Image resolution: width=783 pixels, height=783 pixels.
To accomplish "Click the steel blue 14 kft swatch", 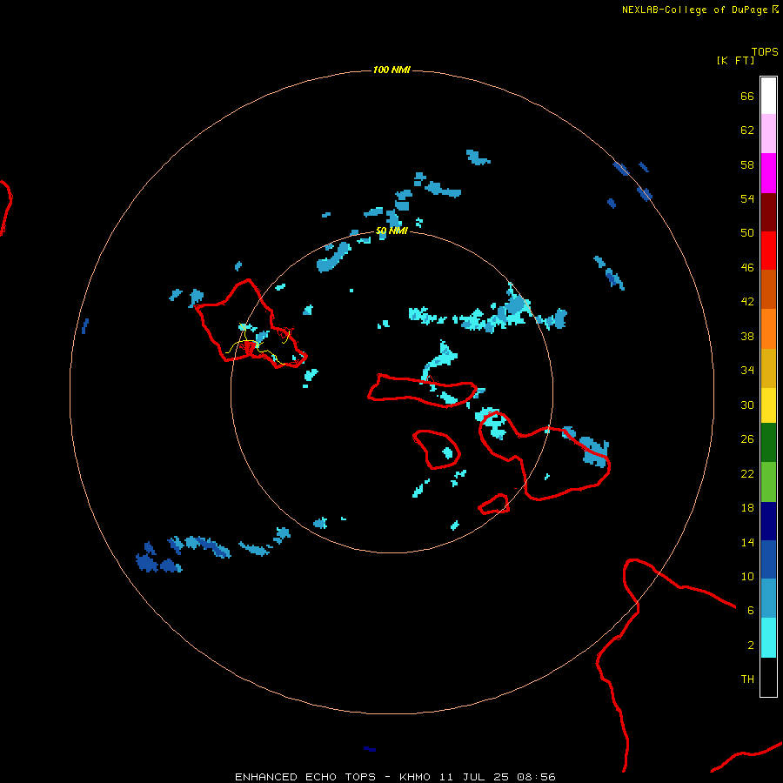I will 768,599.
